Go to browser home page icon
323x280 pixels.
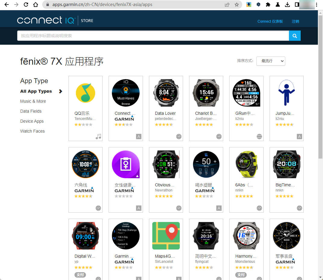[x=36, y=5]
